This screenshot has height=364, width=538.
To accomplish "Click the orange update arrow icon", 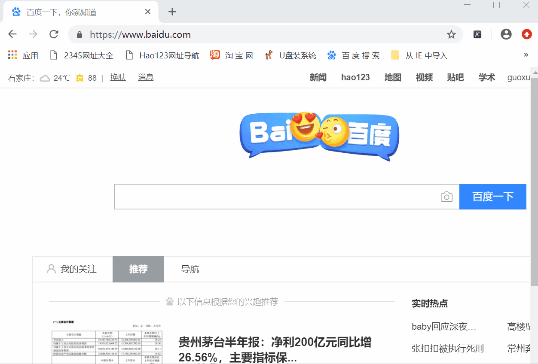I will click(526, 34).
